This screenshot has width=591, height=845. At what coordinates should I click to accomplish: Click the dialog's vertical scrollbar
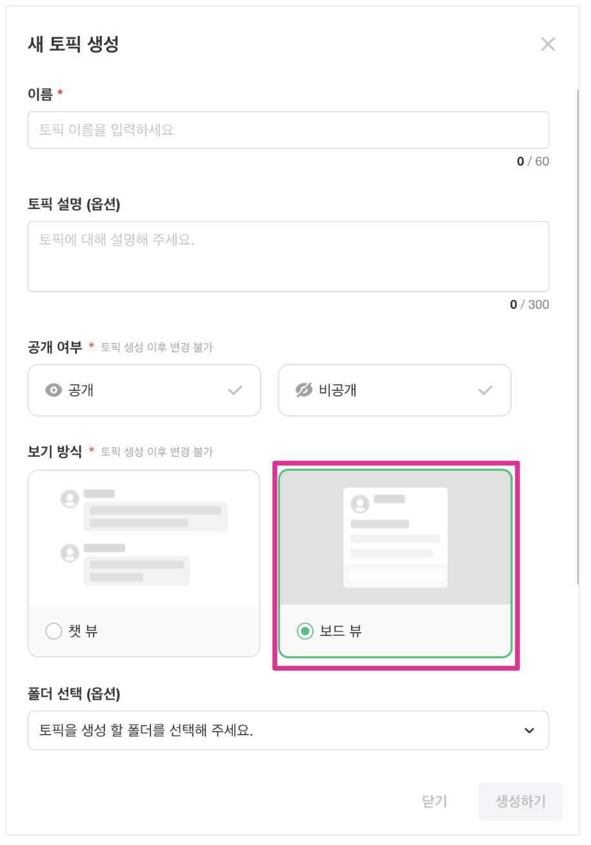(577, 335)
